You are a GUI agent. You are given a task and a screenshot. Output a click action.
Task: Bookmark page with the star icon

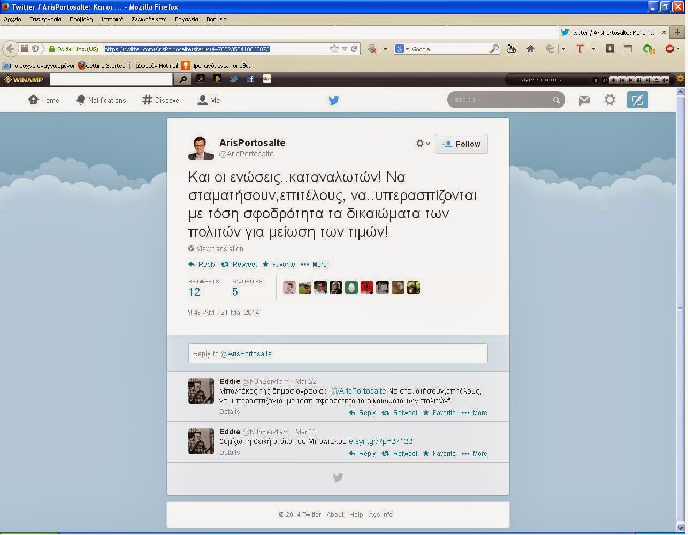(x=334, y=49)
